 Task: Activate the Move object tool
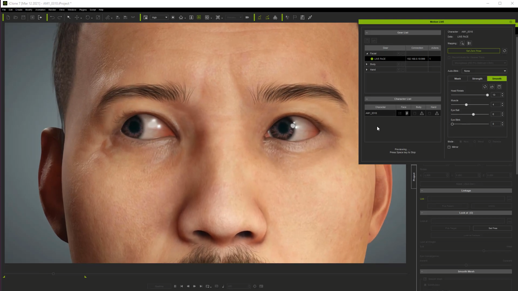[x=77, y=18]
